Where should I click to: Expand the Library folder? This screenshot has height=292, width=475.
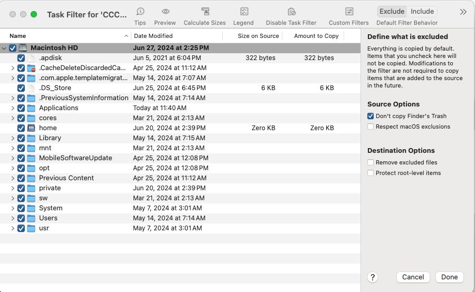(x=13, y=138)
